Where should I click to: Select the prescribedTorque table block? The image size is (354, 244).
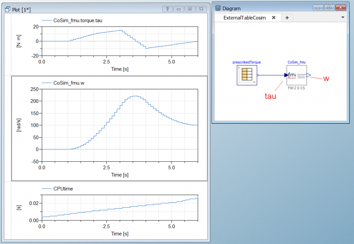coord(247,75)
